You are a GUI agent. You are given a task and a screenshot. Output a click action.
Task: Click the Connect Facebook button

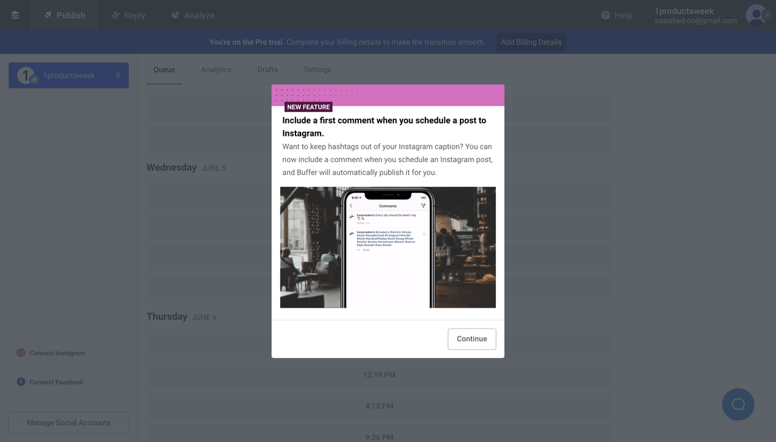pyautogui.click(x=69, y=382)
